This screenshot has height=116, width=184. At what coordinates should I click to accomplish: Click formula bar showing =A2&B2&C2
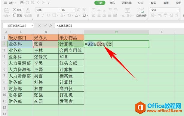click(x=119, y=26)
